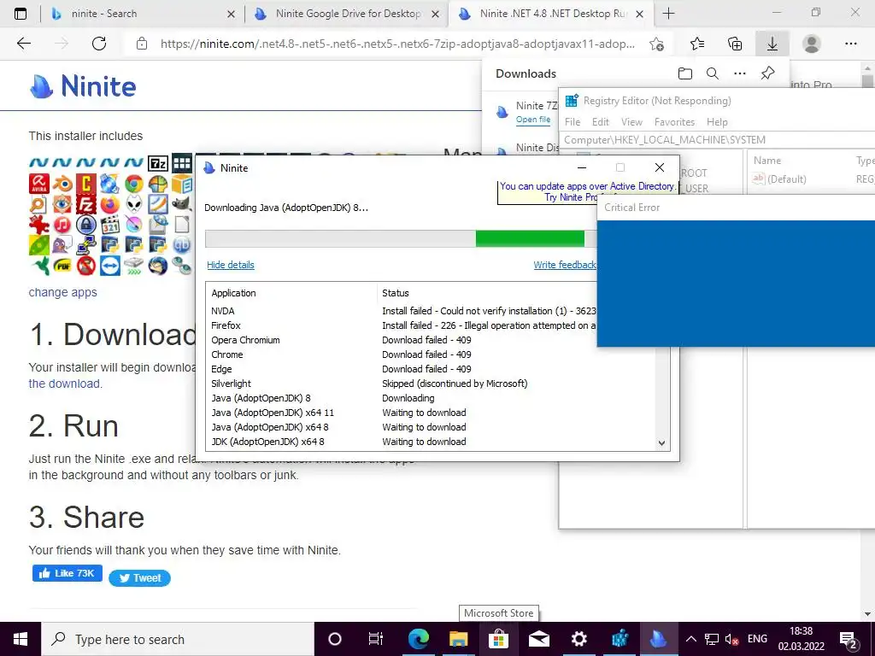The height and width of the screenshot is (656, 875).
Task: Open the Edit menu in Registry Editor
Action: 601,121
